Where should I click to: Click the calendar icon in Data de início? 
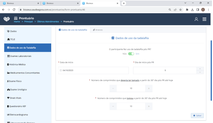pyautogui.click(x=61, y=71)
